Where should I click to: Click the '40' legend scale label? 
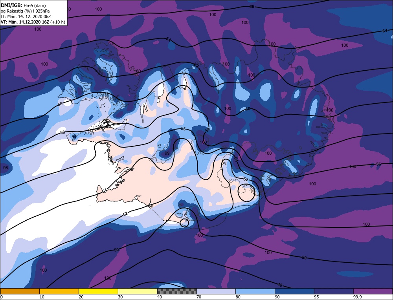coord(160,297)
